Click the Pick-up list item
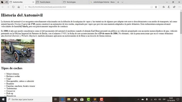This screenshot has width=182, height=102. coord(10,93)
